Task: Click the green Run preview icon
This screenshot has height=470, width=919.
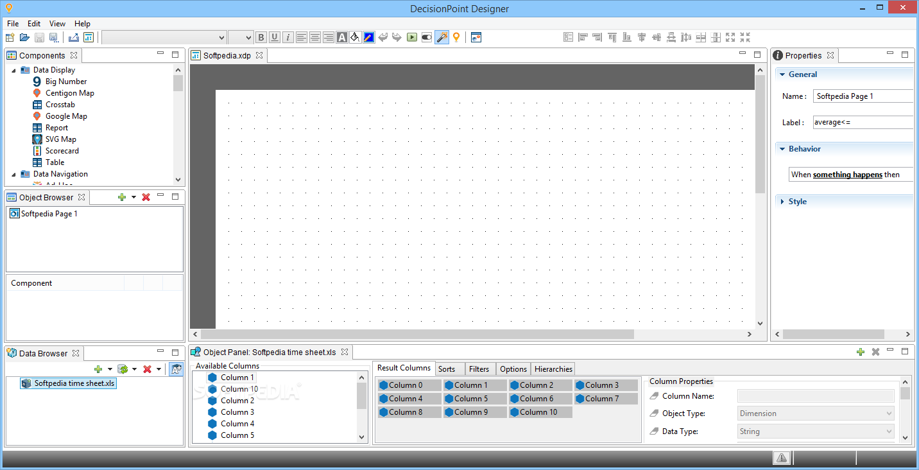Action: click(x=412, y=37)
